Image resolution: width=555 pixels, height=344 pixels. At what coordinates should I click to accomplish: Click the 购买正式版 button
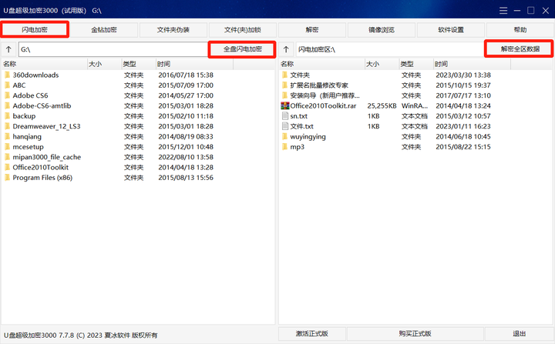(415, 333)
